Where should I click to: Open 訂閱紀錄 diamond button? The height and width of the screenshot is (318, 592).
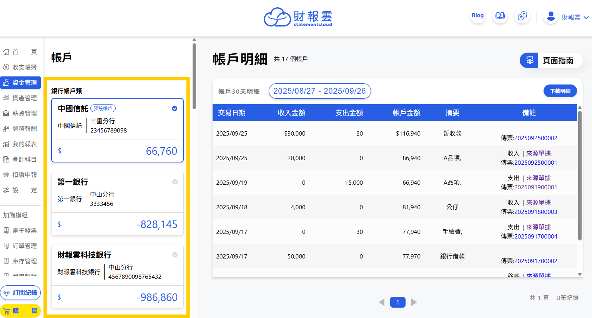20,293
